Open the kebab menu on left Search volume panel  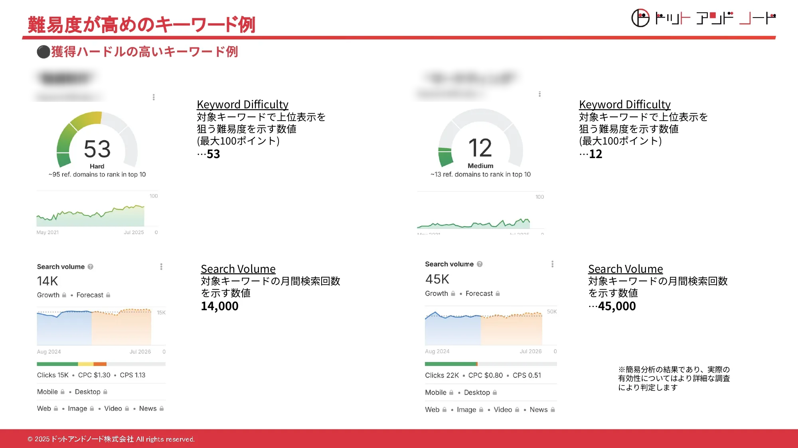pyautogui.click(x=161, y=266)
